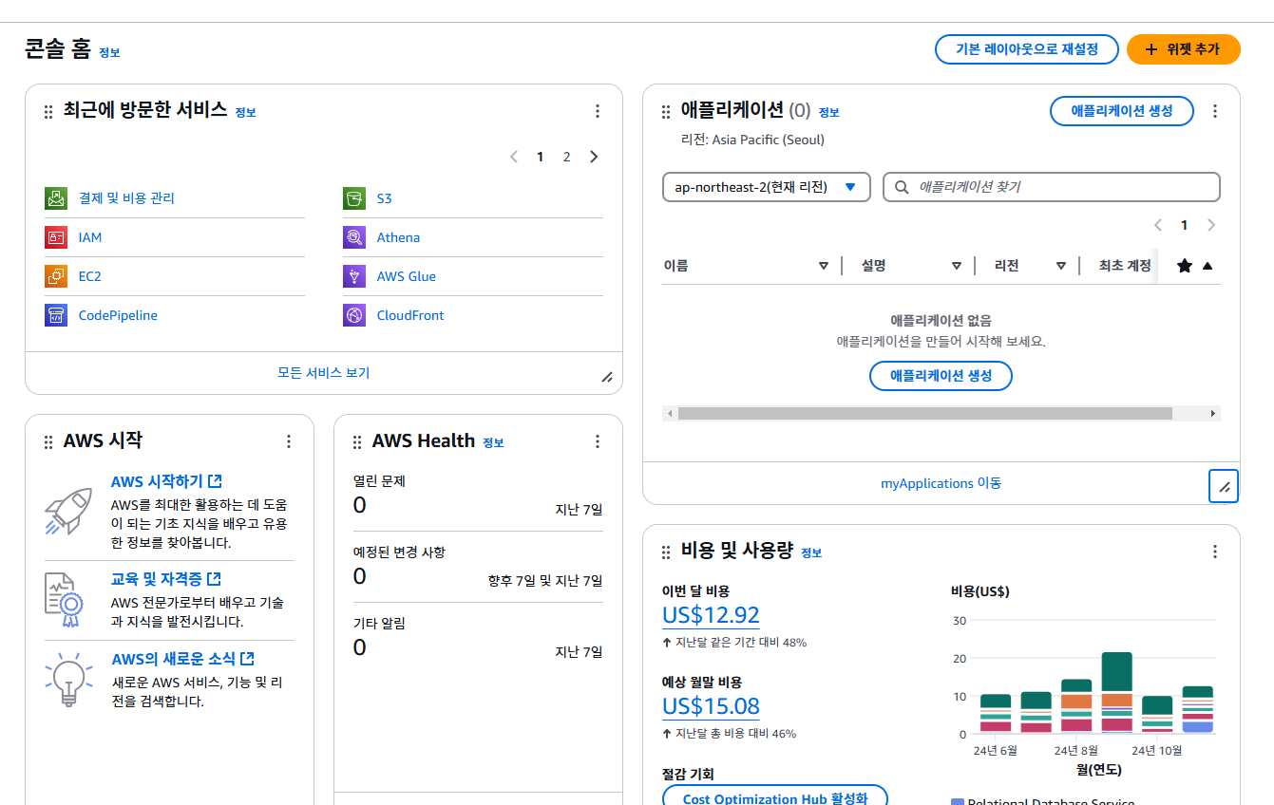Open the 최근에 방문한 서비스 widget options menu
This screenshot has height=805, width=1274.
click(598, 111)
